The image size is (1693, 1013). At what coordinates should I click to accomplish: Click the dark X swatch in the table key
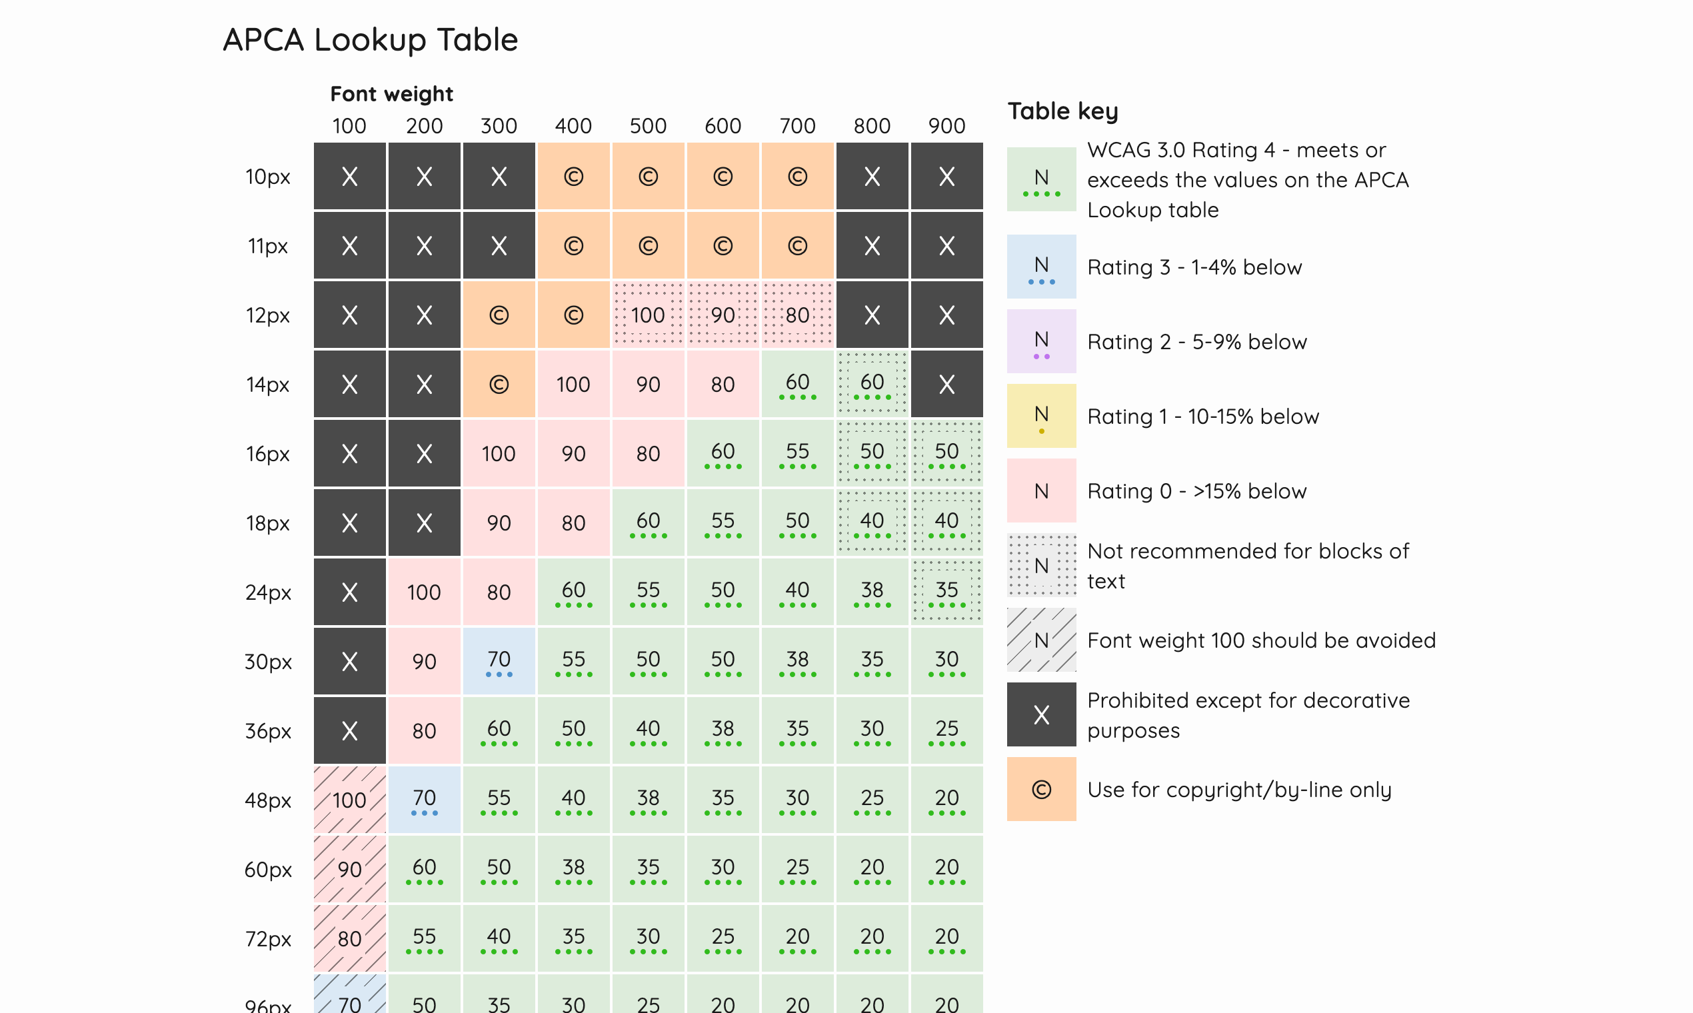[x=1041, y=714]
